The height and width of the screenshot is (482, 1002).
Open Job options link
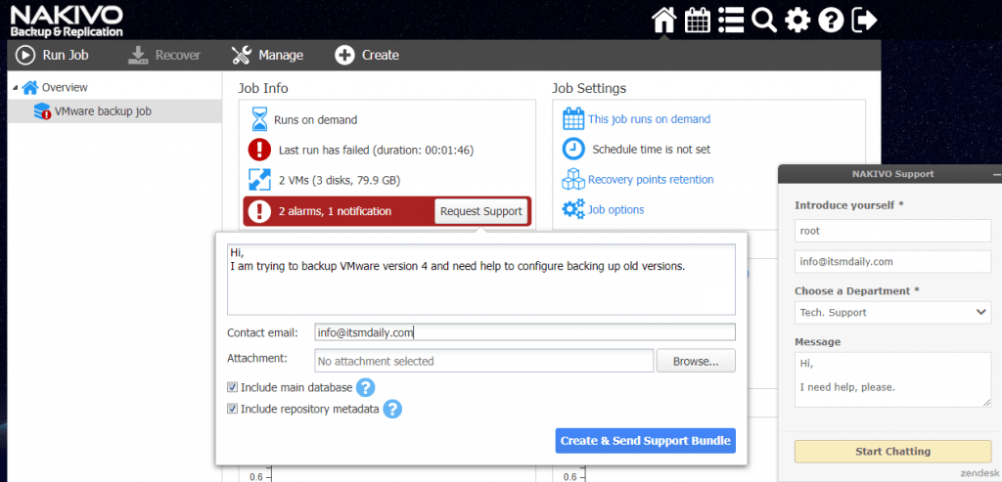coord(616,209)
